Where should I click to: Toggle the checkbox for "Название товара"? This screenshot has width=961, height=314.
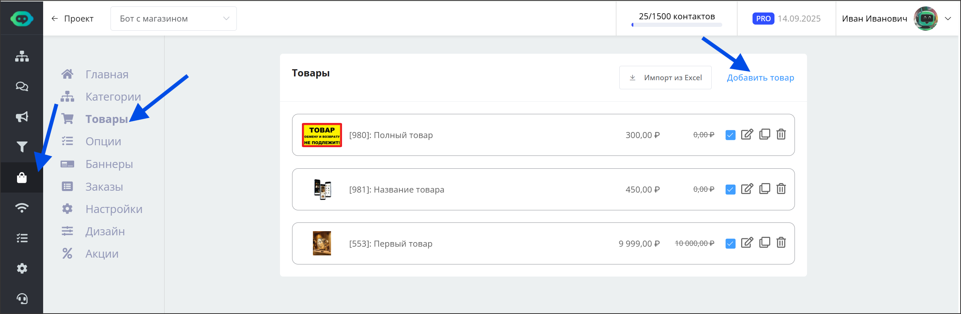731,189
